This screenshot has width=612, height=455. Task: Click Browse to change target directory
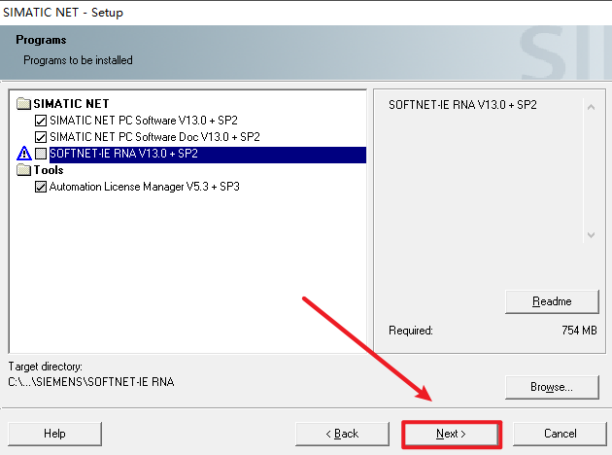(x=552, y=387)
